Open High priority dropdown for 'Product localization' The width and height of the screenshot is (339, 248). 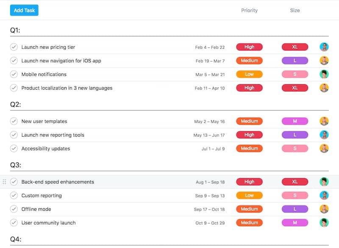(249, 88)
